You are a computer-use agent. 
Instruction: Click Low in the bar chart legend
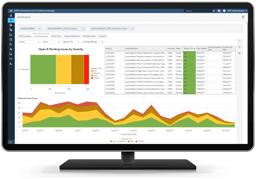point(94,71)
